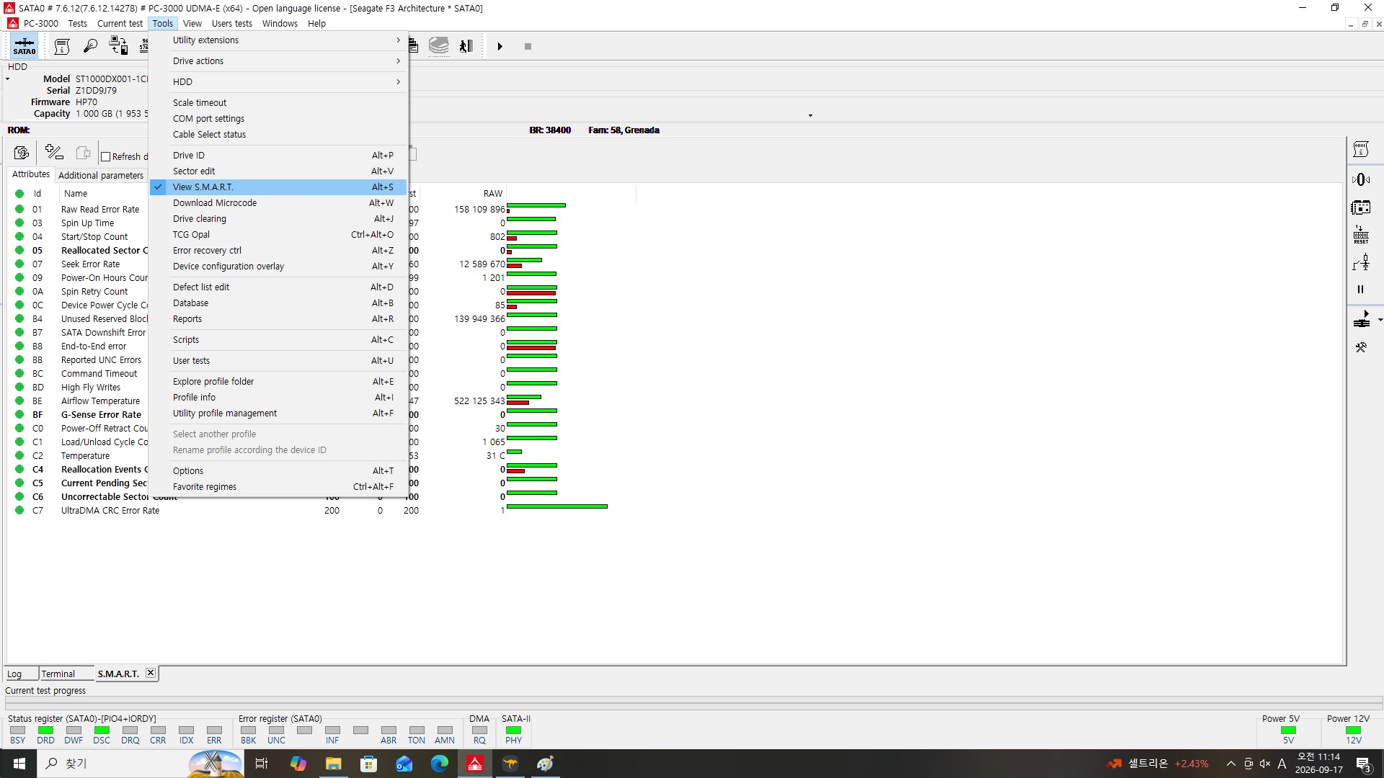Click the zero between arrows icon
This screenshot has height=778, width=1384.
(x=1361, y=179)
